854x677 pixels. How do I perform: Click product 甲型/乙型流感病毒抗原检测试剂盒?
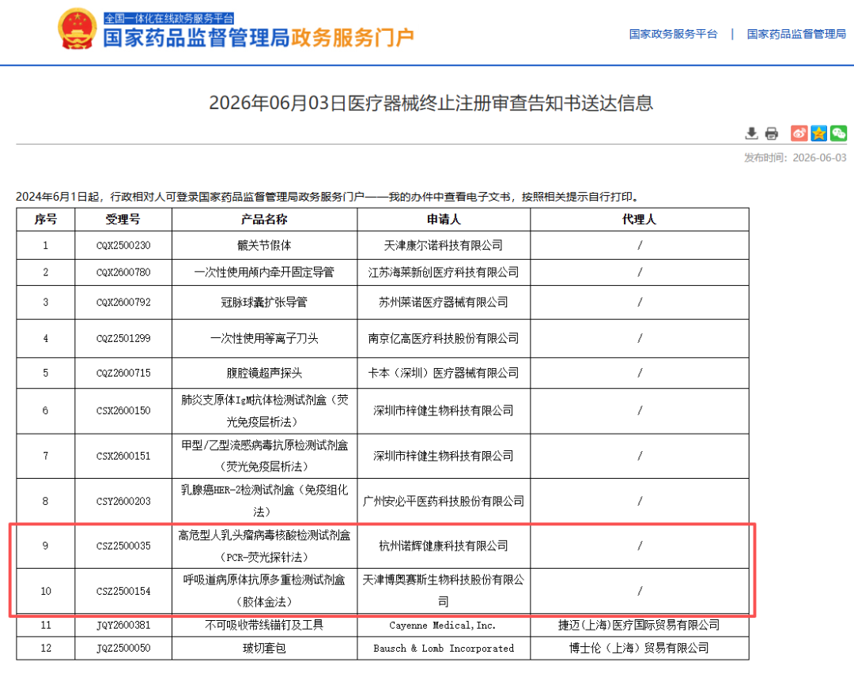click(264, 456)
